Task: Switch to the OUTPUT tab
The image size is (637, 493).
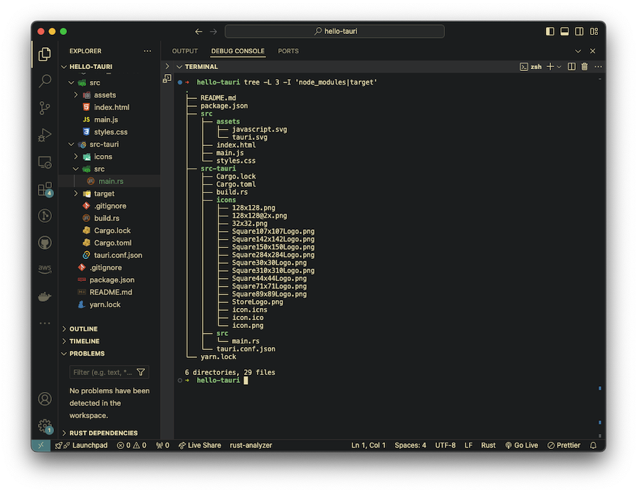Action: pos(184,51)
